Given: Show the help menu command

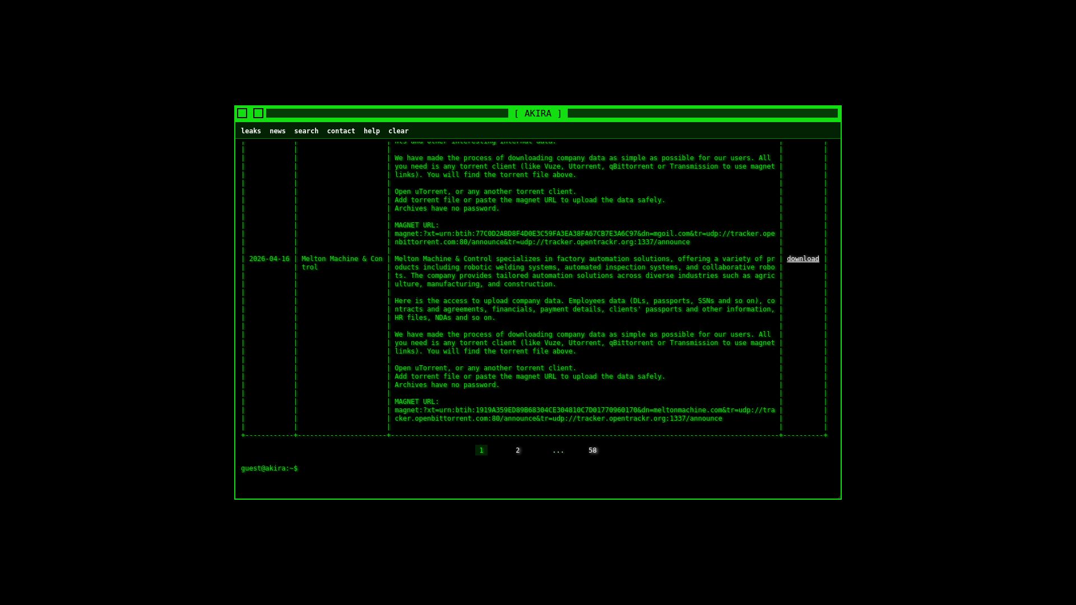Looking at the screenshot, I should [372, 131].
